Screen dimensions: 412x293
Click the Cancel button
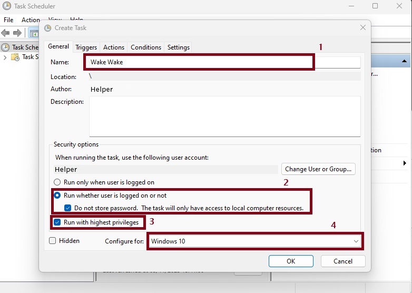[343, 261]
